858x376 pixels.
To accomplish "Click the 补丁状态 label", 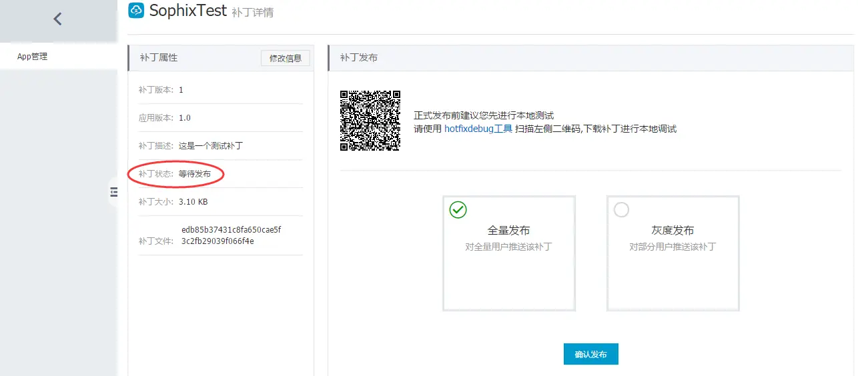I will 156,174.
